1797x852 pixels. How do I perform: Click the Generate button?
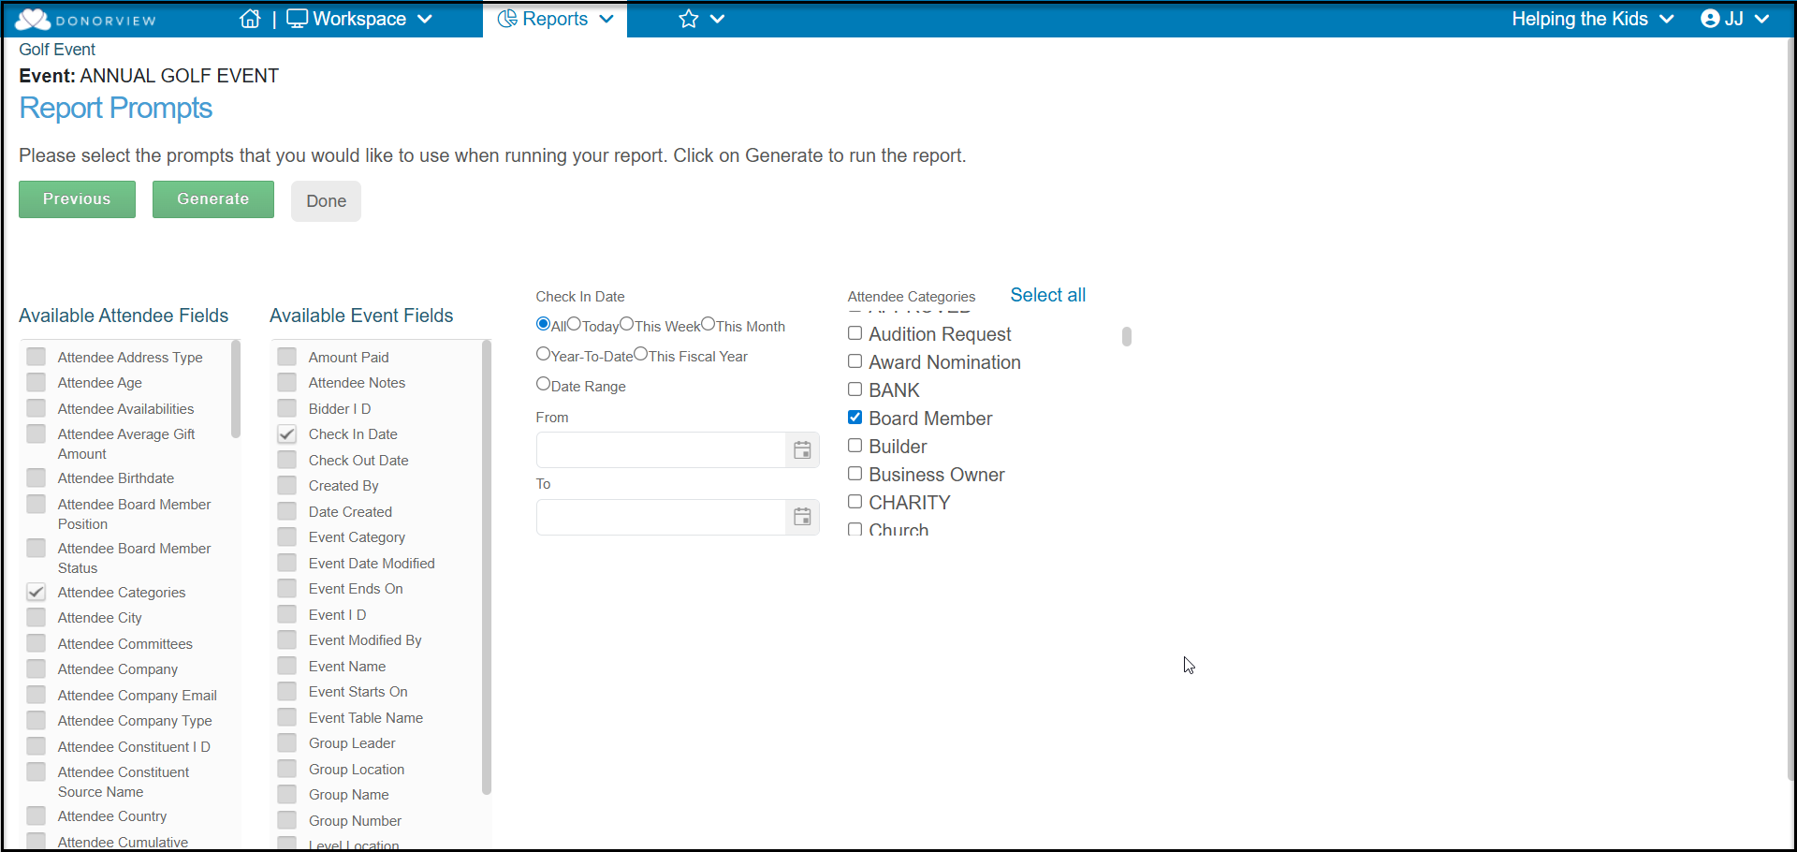point(213,199)
